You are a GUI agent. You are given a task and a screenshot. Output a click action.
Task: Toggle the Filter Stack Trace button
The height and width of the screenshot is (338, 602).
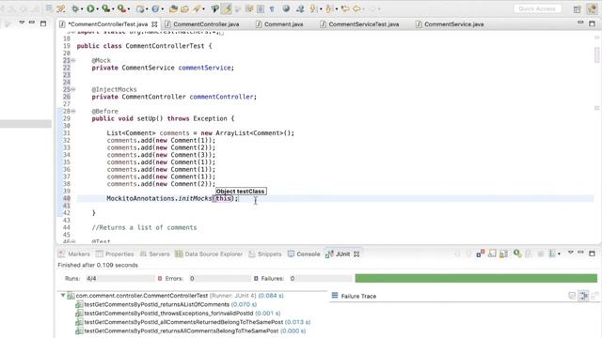583,296
